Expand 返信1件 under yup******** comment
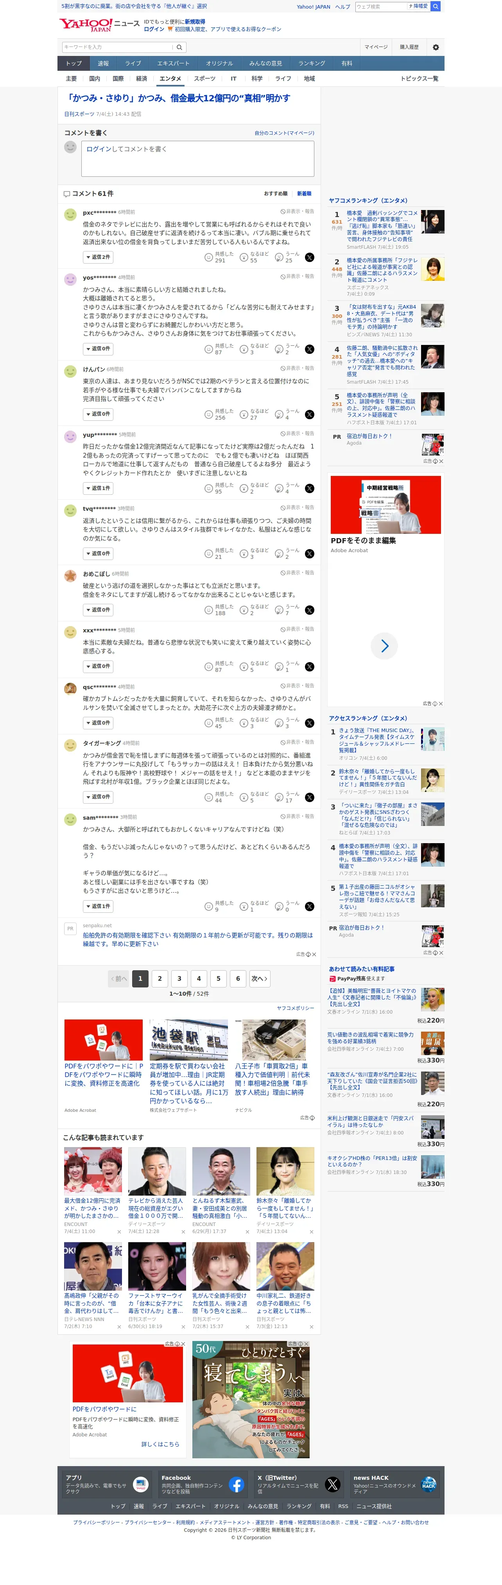The height and width of the screenshot is (1585, 502). coord(99,488)
